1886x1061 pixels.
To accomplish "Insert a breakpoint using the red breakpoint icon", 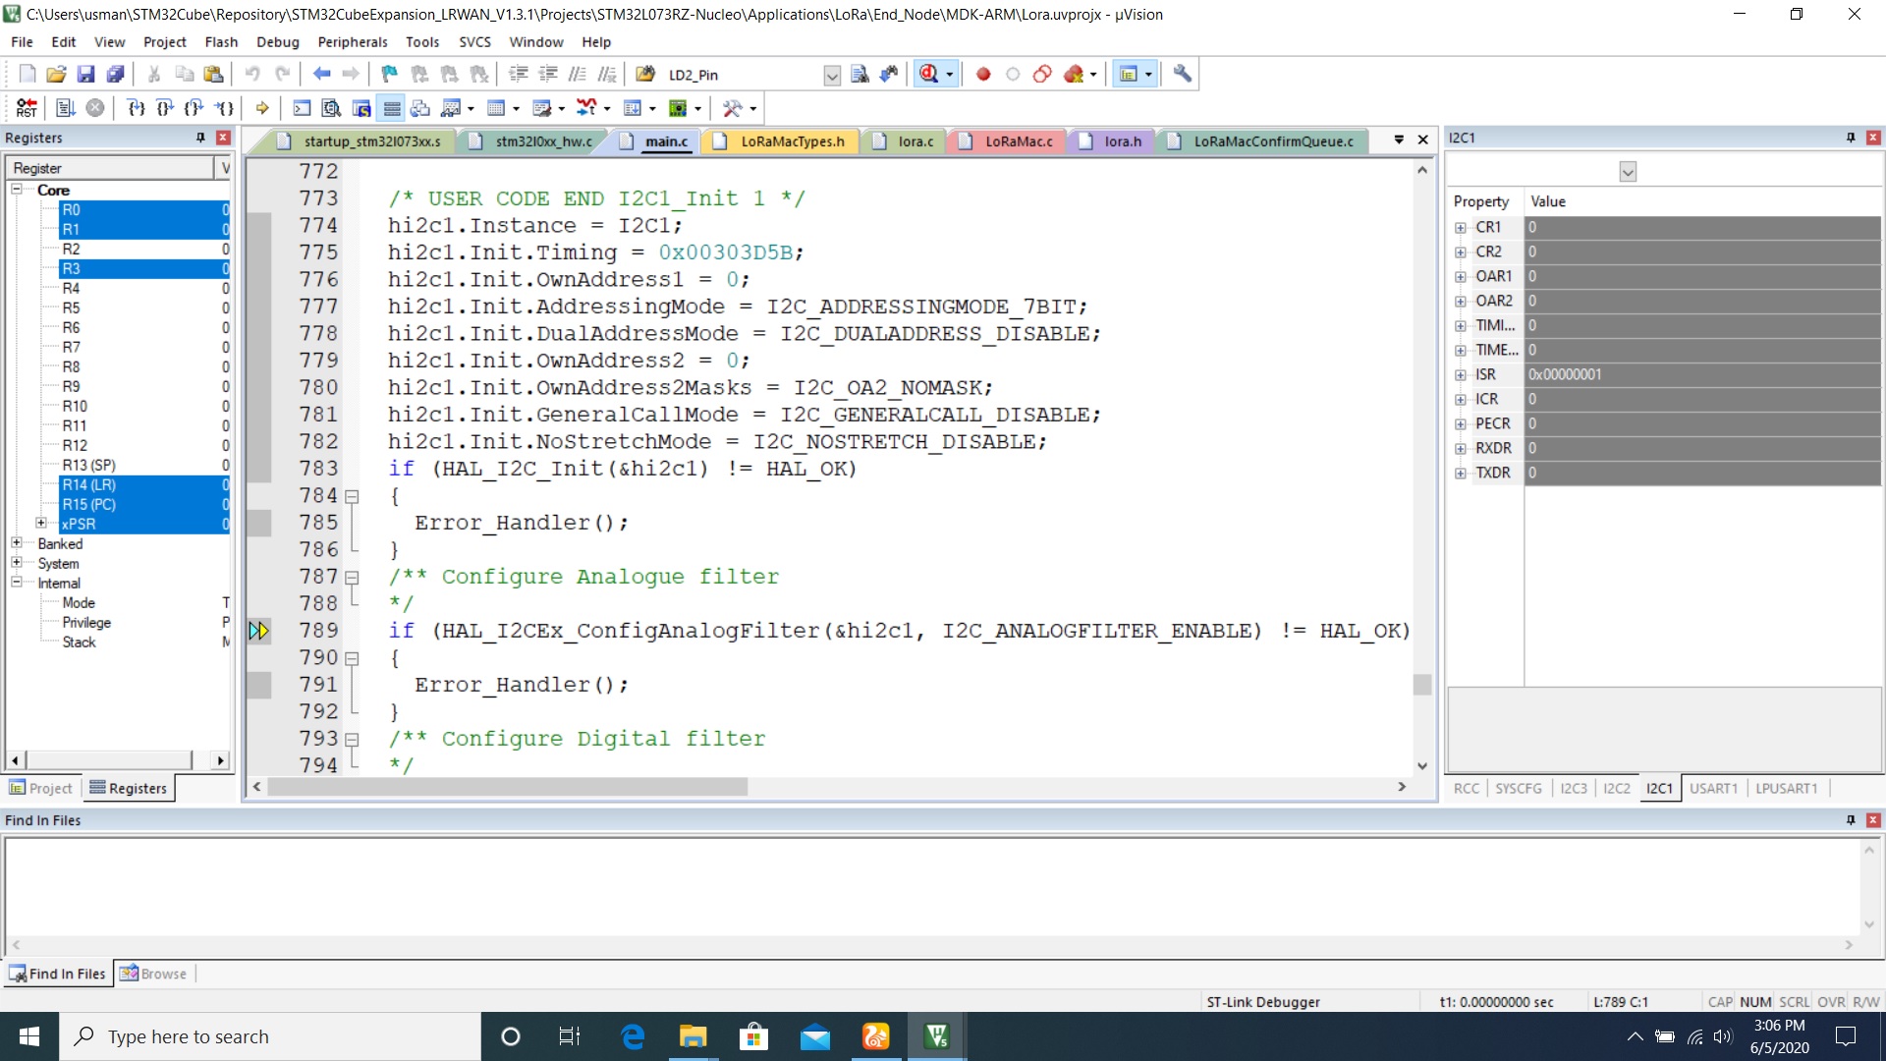I will pyautogui.click(x=984, y=74).
